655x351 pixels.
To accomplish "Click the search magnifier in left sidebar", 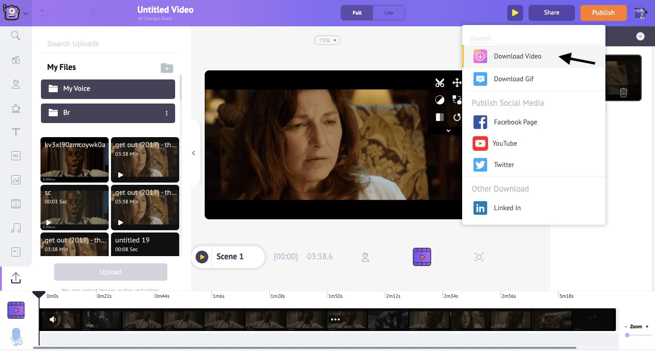I will 16,36.
